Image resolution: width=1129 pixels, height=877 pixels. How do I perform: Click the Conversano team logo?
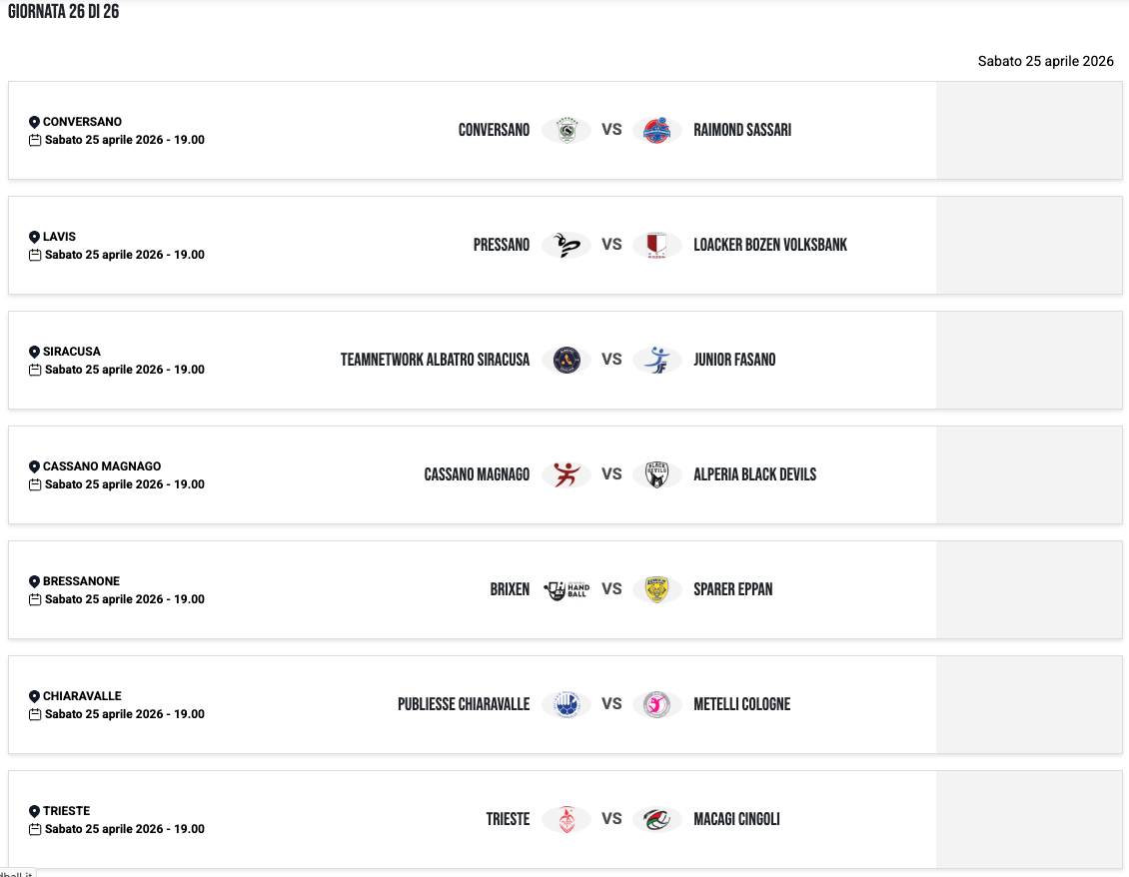[566, 131]
